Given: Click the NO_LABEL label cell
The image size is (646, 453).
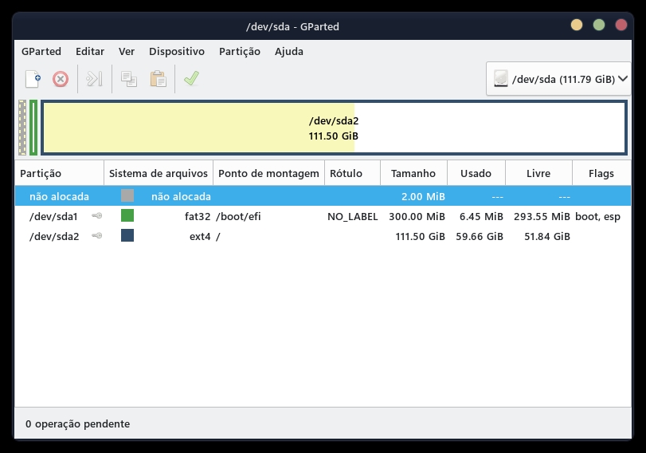Looking at the screenshot, I should (353, 217).
